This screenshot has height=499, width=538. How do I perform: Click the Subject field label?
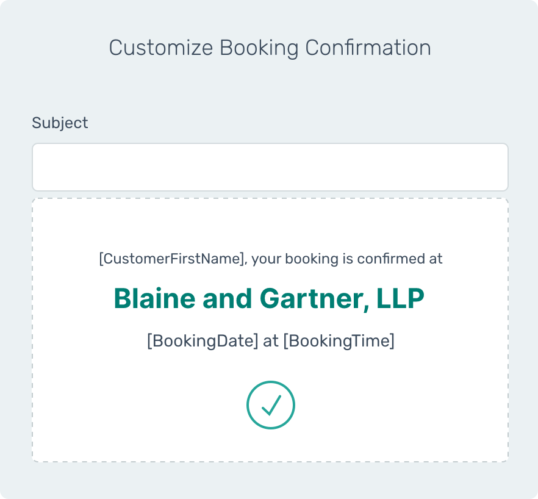[60, 123]
